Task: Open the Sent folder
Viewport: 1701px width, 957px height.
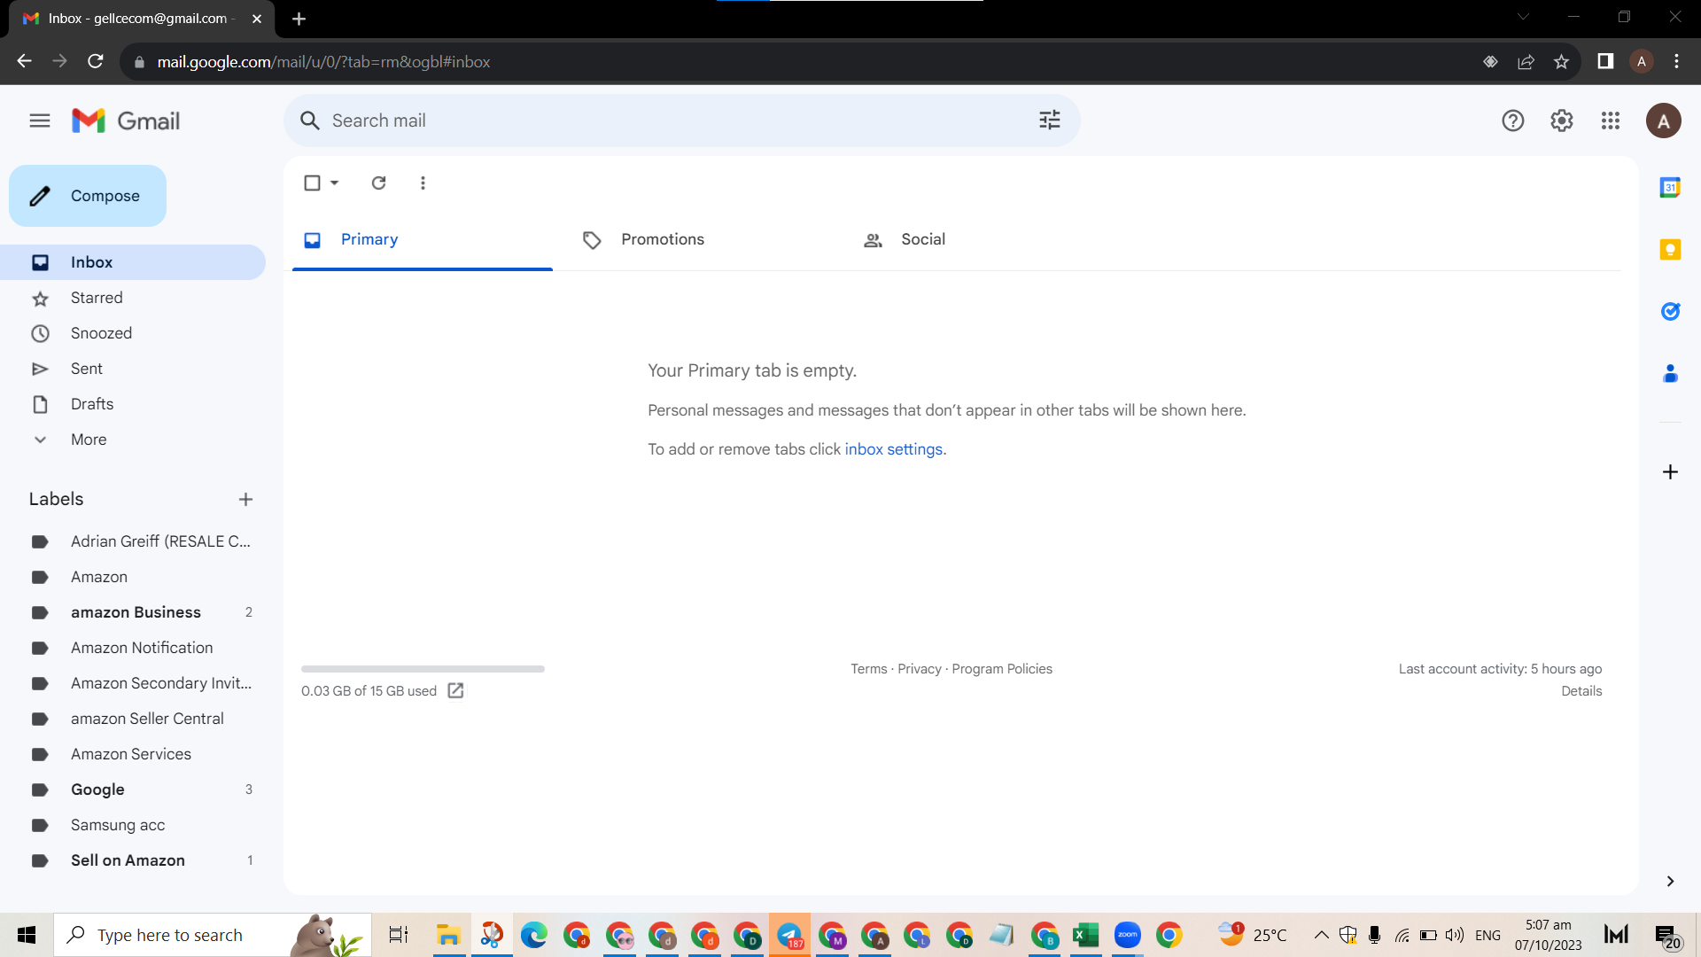Action: (x=133, y=369)
